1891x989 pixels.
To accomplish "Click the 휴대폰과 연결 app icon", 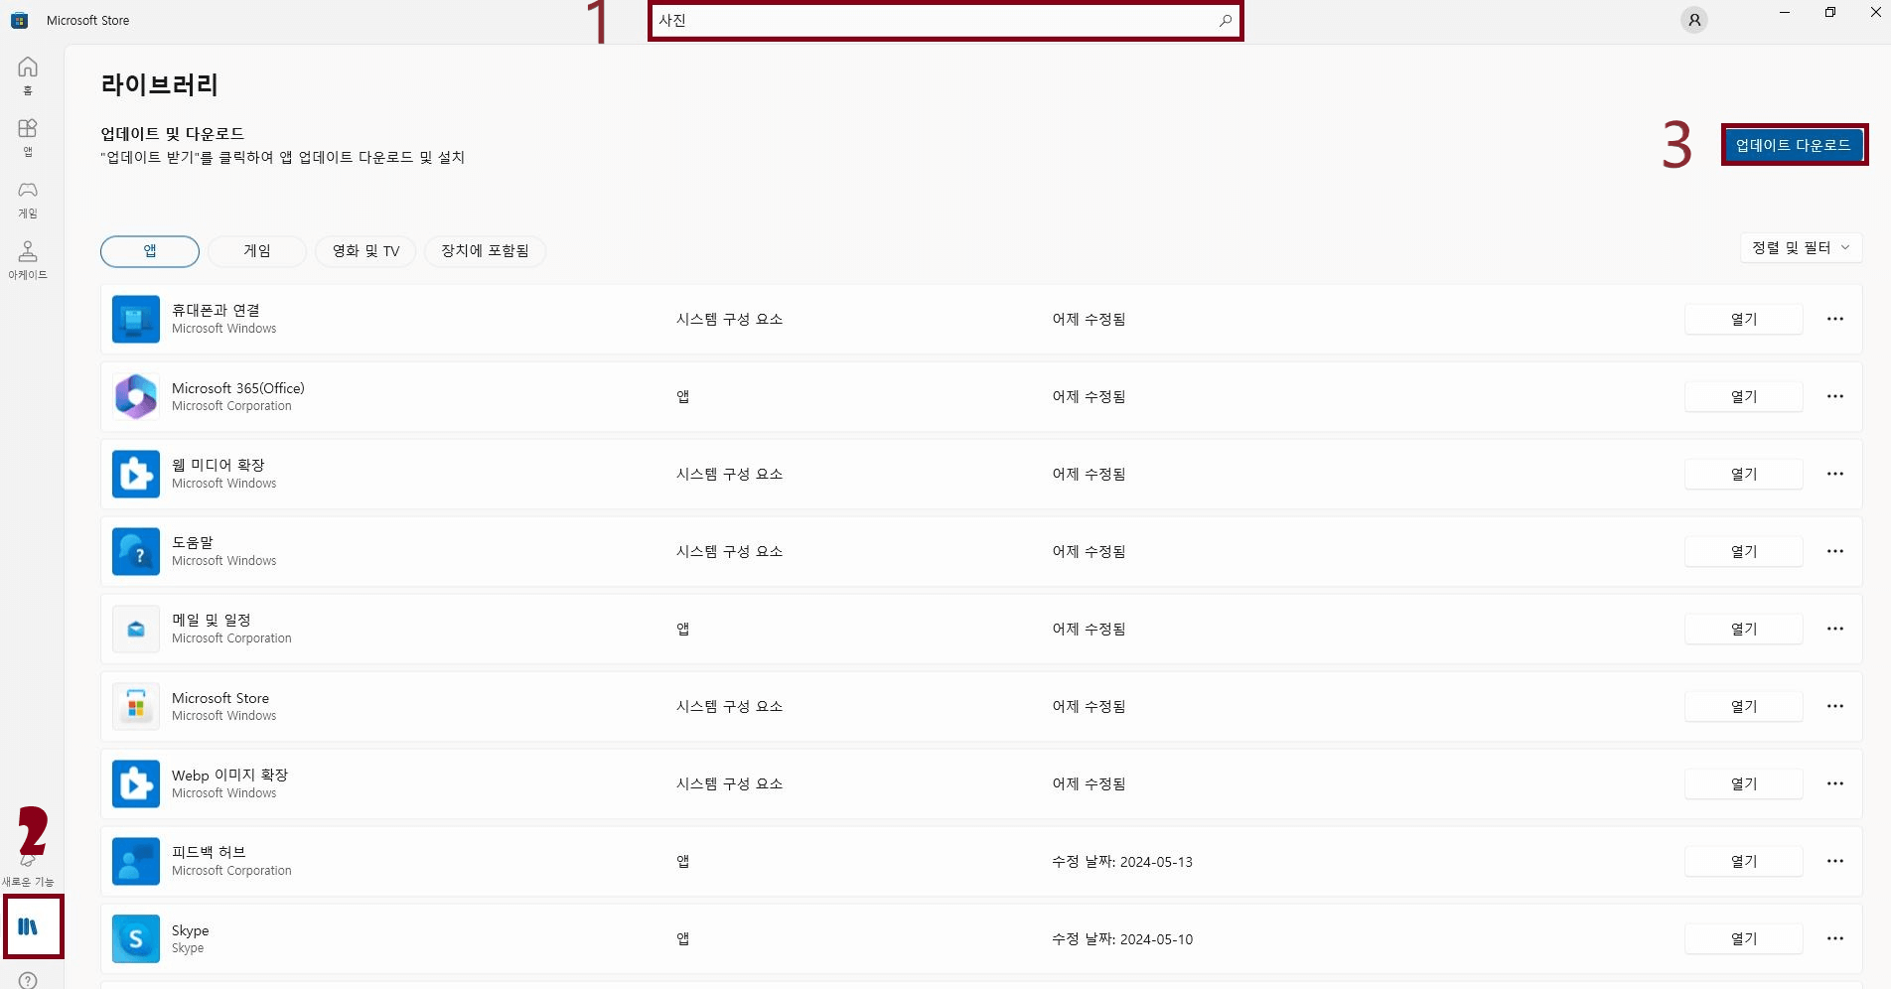I will coord(136,319).
